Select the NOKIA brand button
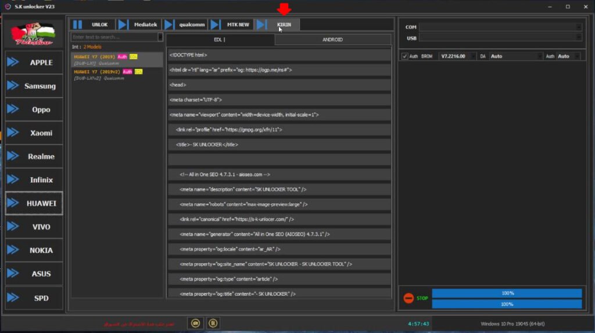 click(x=34, y=250)
